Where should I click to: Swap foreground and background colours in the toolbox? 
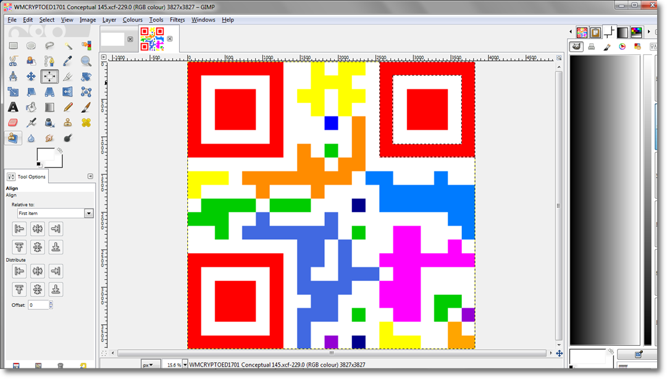pos(60,150)
